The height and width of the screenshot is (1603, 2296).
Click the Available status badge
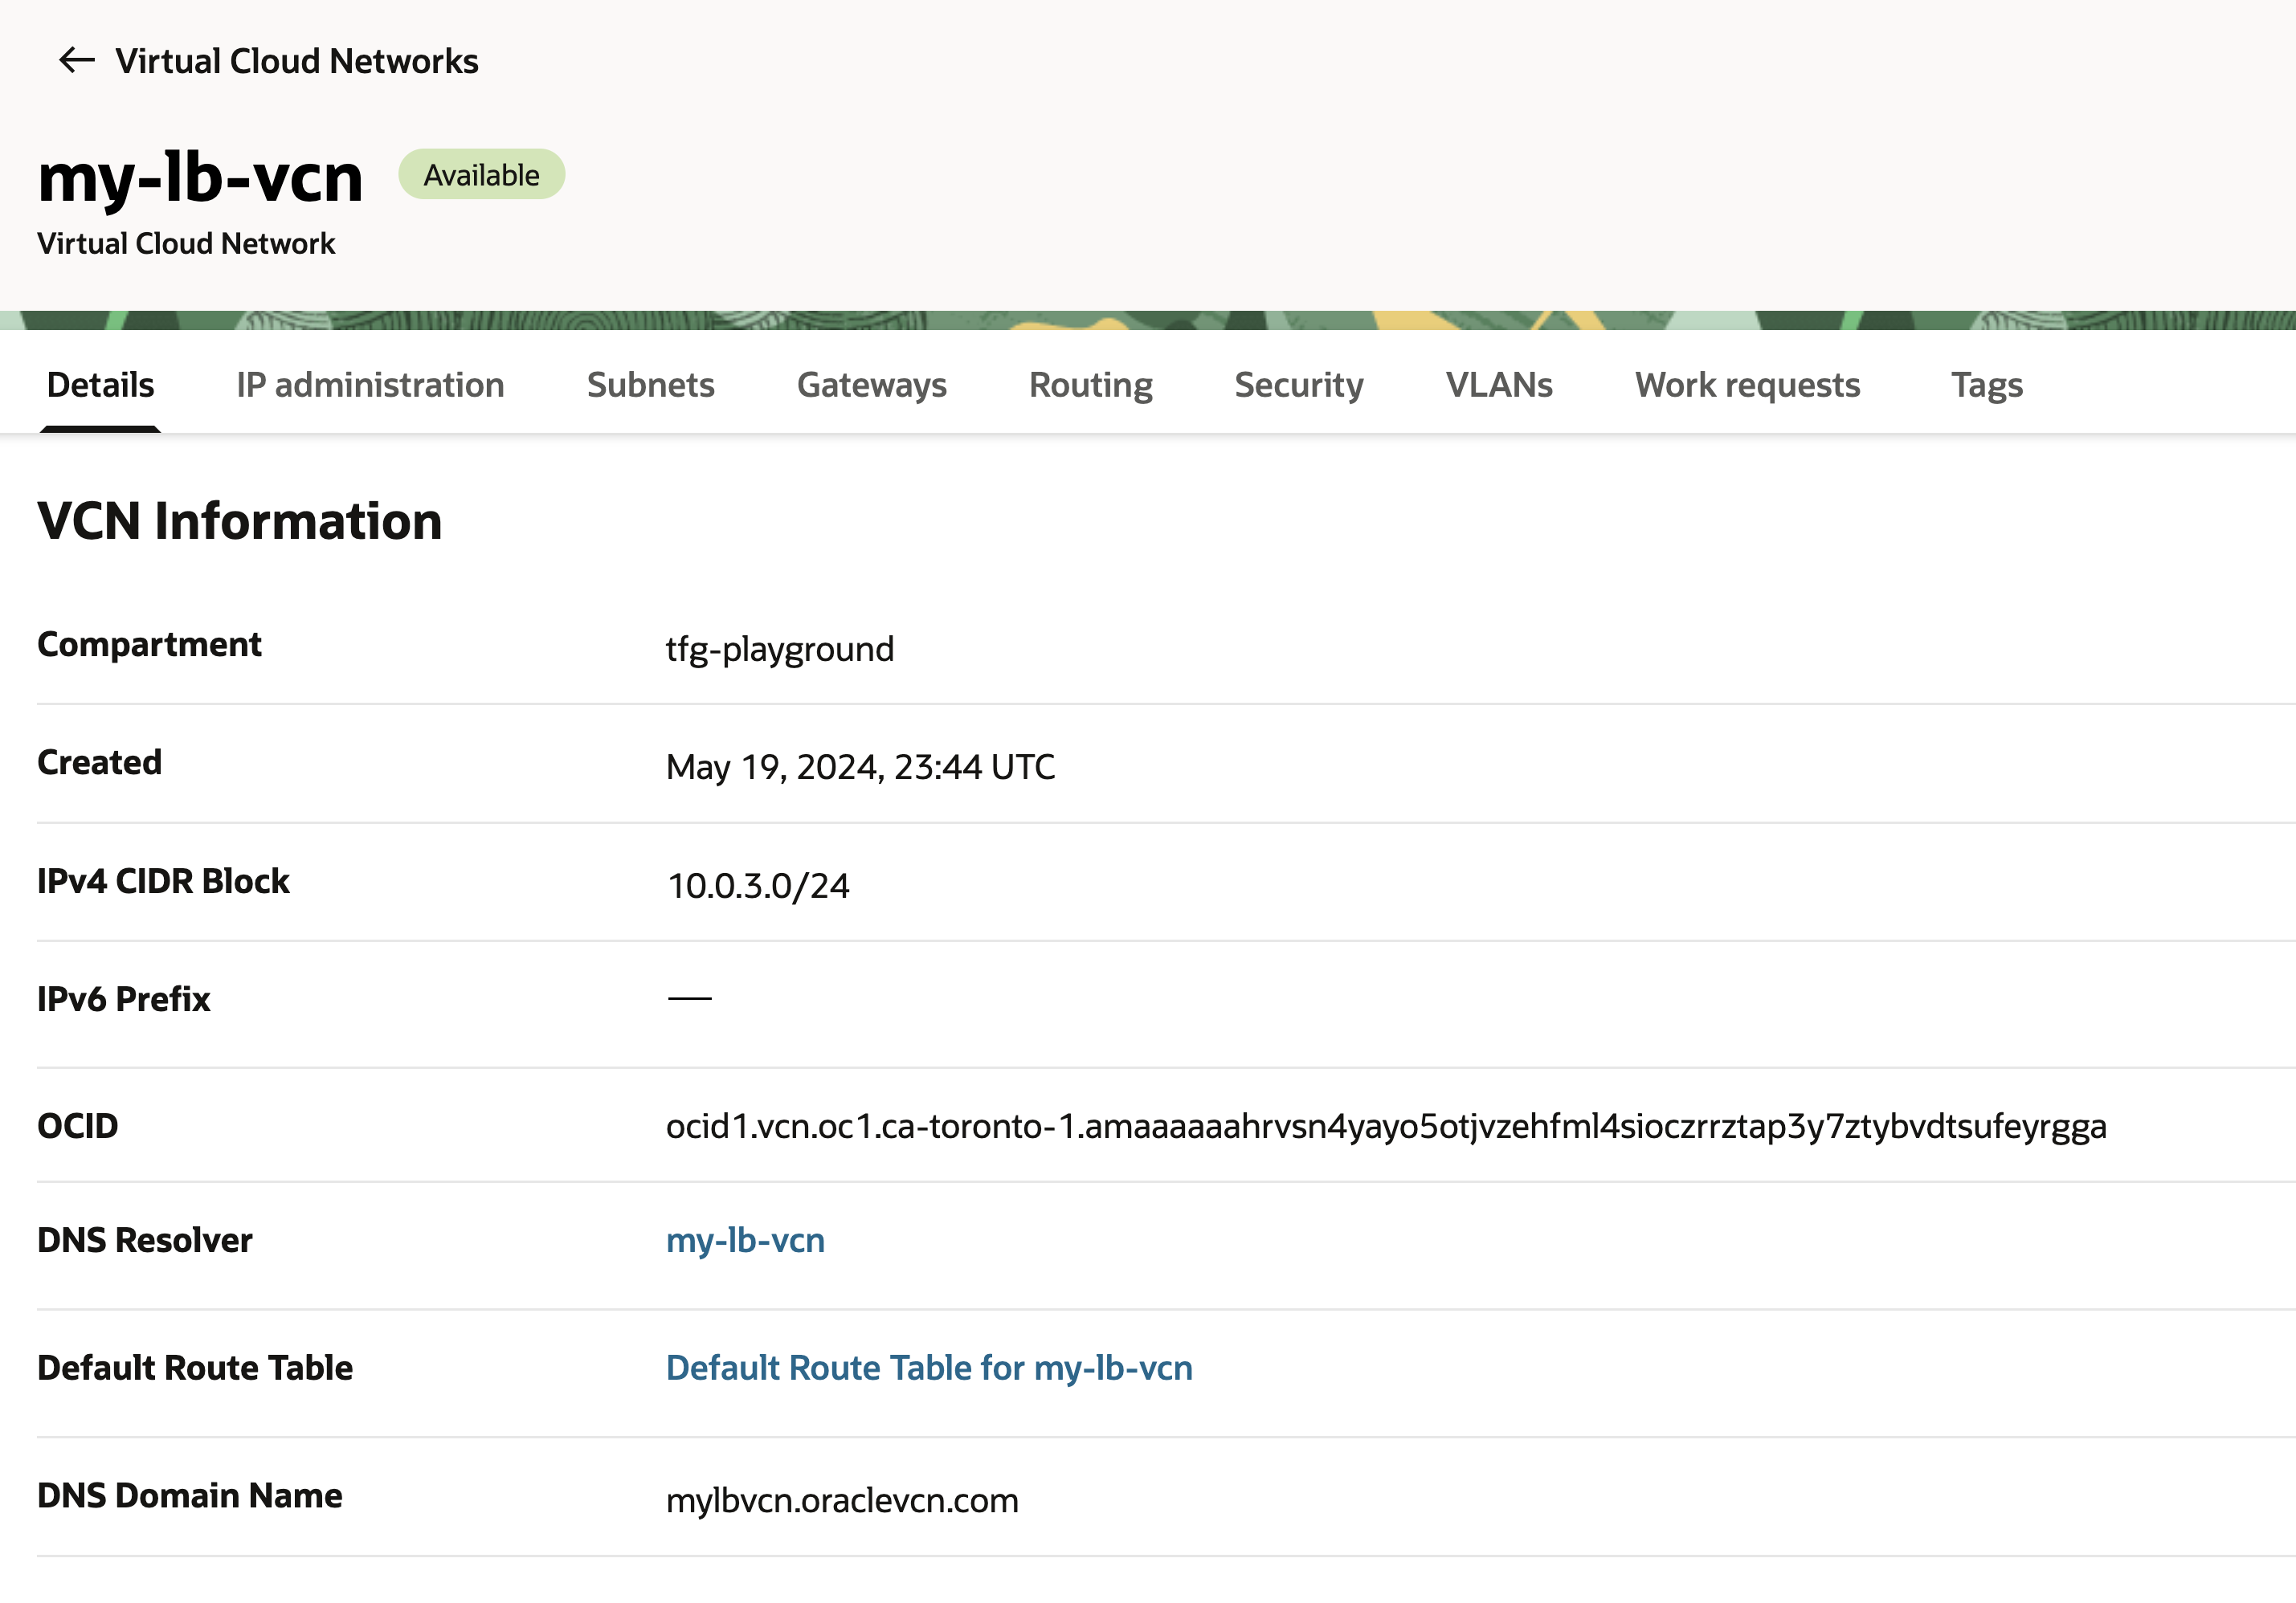[481, 175]
